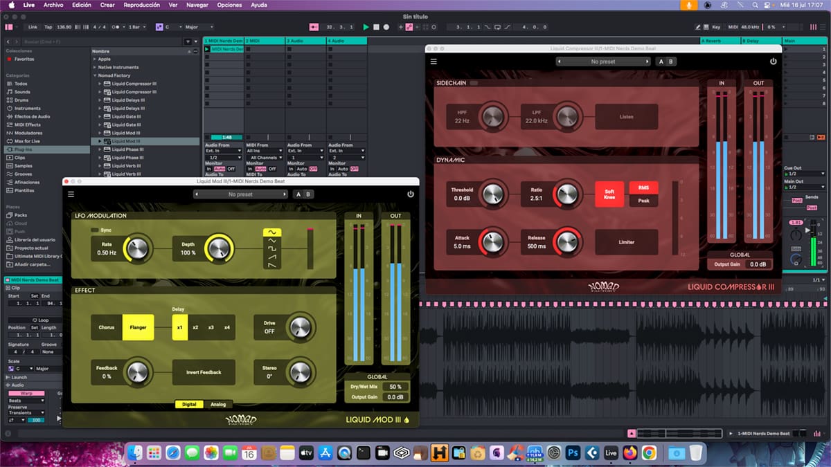Open the Reproducción menu
Screen dimensions: 831x467
[142, 5]
